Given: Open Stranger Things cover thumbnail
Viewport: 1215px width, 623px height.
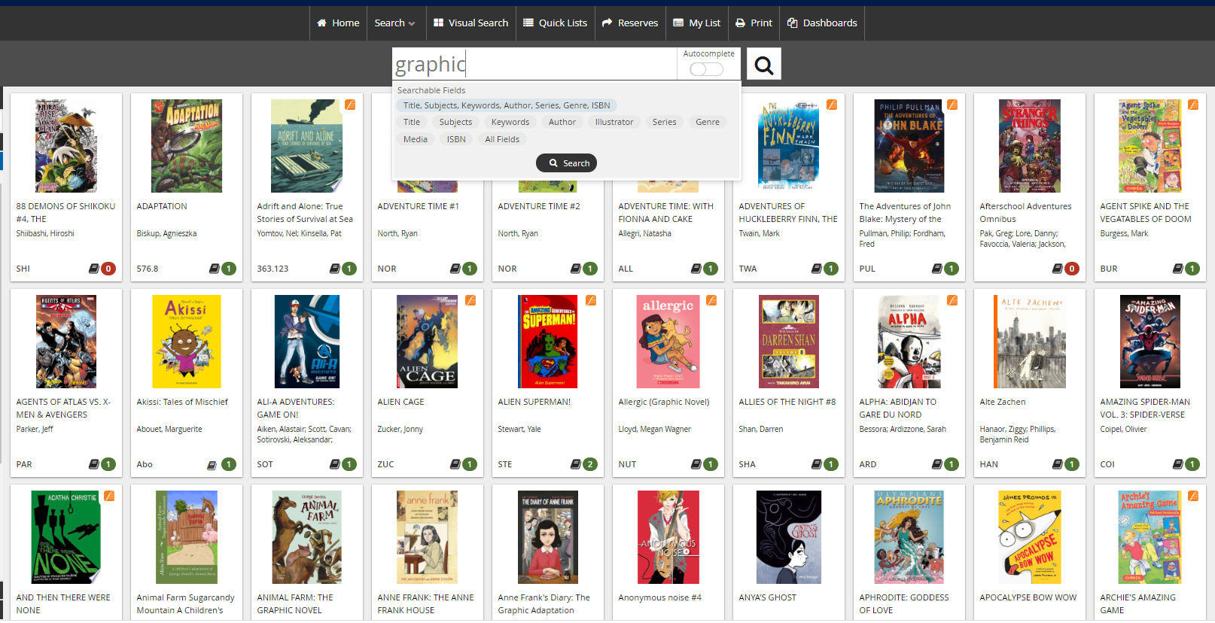Looking at the screenshot, I should pos(1030,146).
